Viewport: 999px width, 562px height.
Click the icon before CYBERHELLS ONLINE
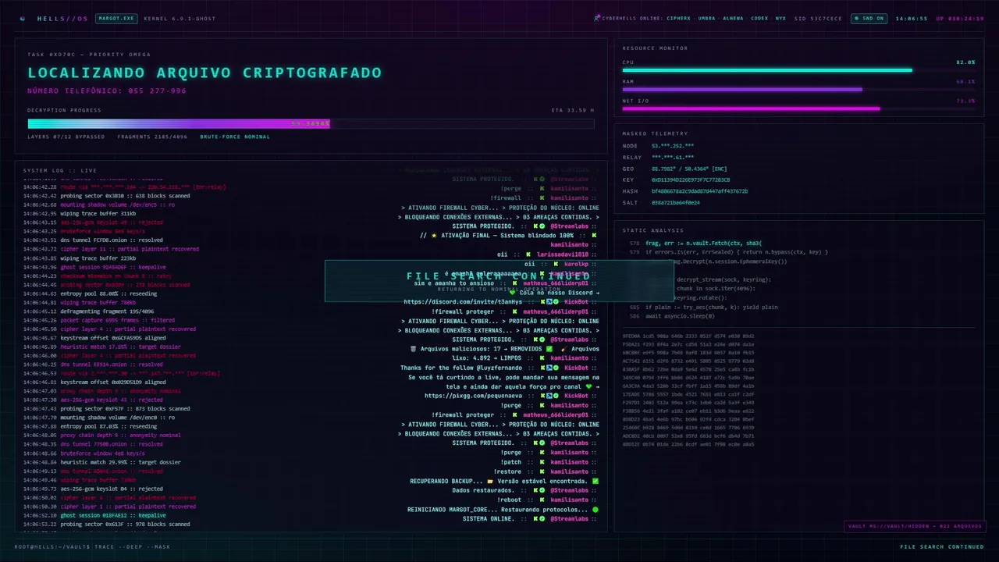(x=597, y=17)
